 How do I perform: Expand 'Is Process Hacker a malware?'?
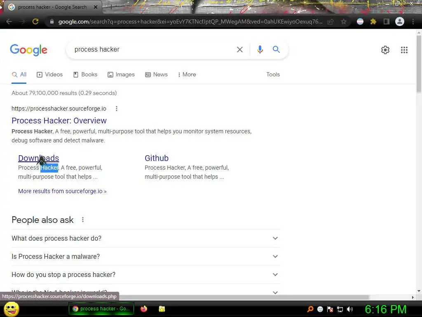click(x=146, y=256)
